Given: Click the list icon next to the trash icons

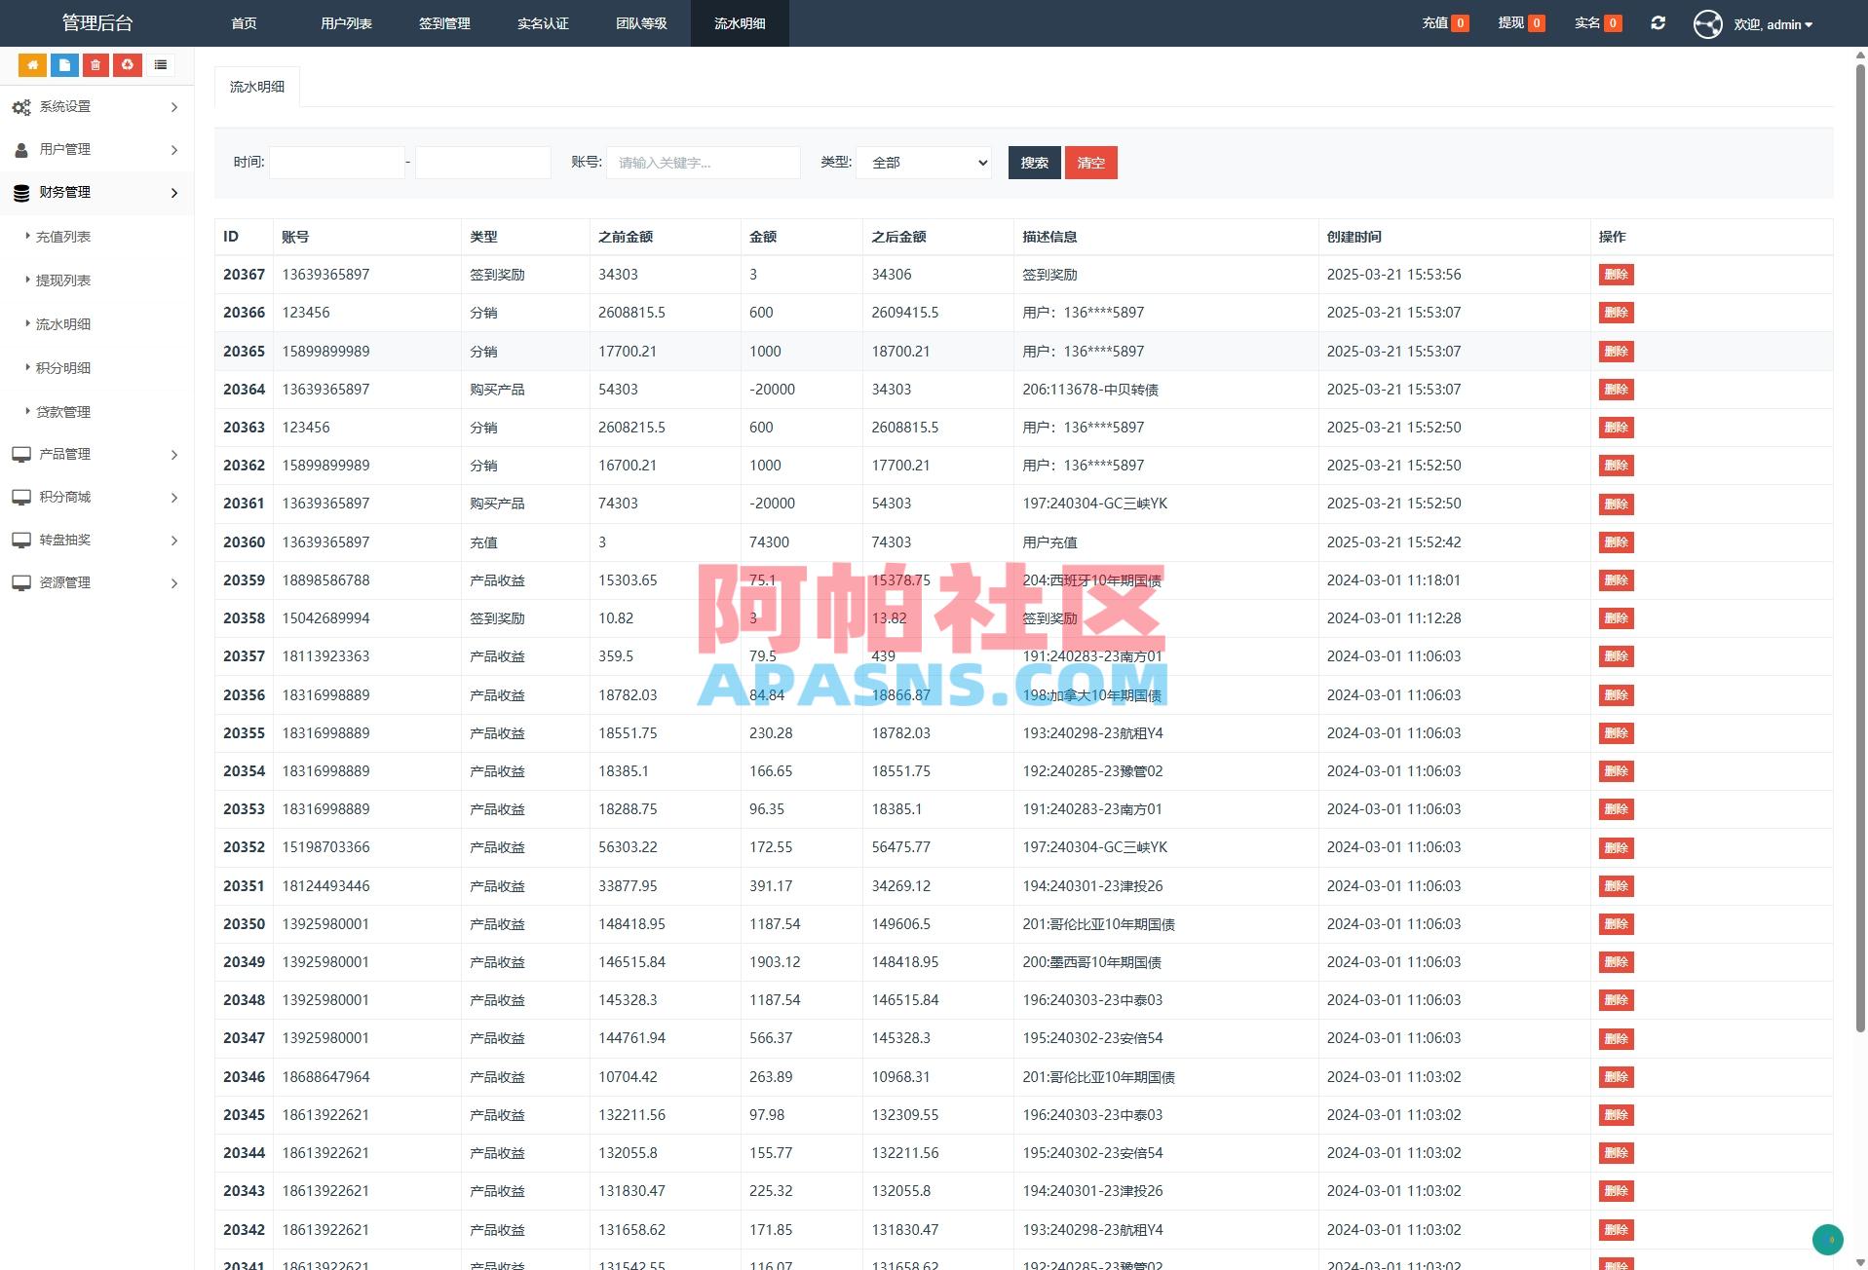Looking at the screenshot, I should [160, 64].
